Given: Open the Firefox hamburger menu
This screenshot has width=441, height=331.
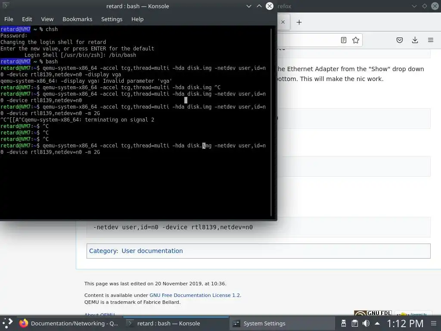Looking at the screenshot, I should pos(430,40).
